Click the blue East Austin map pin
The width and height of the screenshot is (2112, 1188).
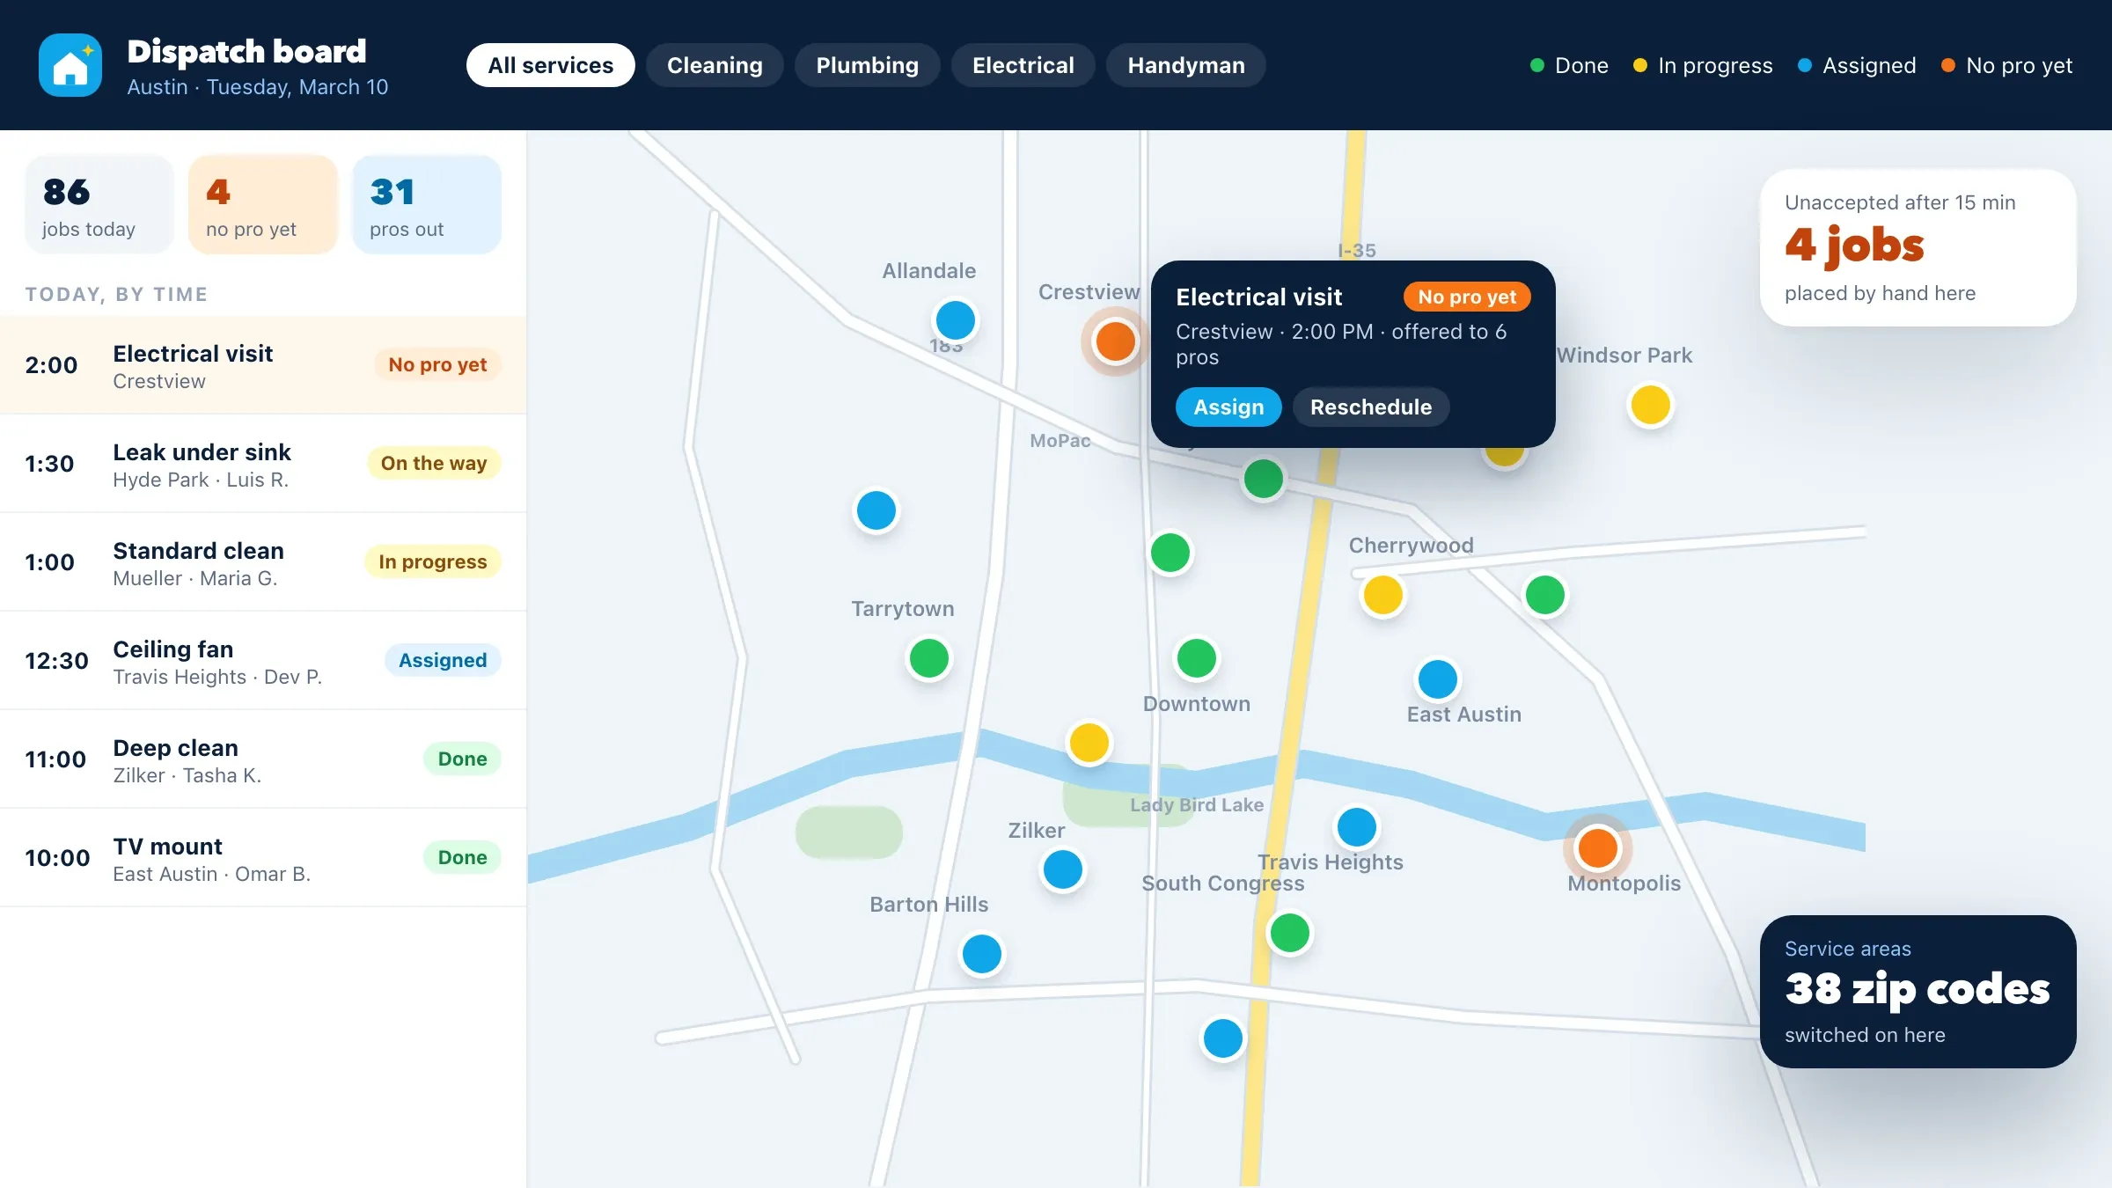[x=1438, y=679]
